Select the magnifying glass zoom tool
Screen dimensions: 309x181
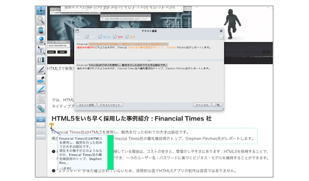pyautogui.click(x=41, y=20)
